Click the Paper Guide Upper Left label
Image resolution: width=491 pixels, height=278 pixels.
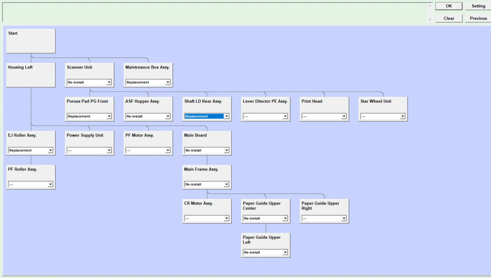tap(262, 240)
